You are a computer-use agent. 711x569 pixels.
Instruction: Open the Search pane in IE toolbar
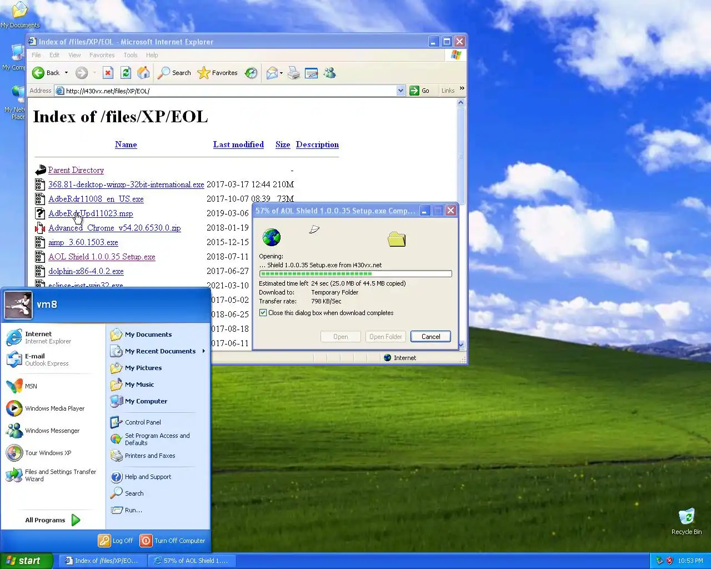tap(174, 73)
